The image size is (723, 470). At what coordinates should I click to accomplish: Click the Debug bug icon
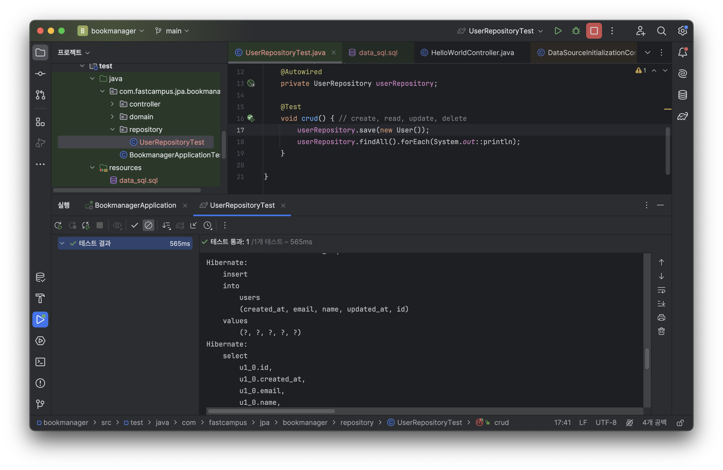coord(576,31)
